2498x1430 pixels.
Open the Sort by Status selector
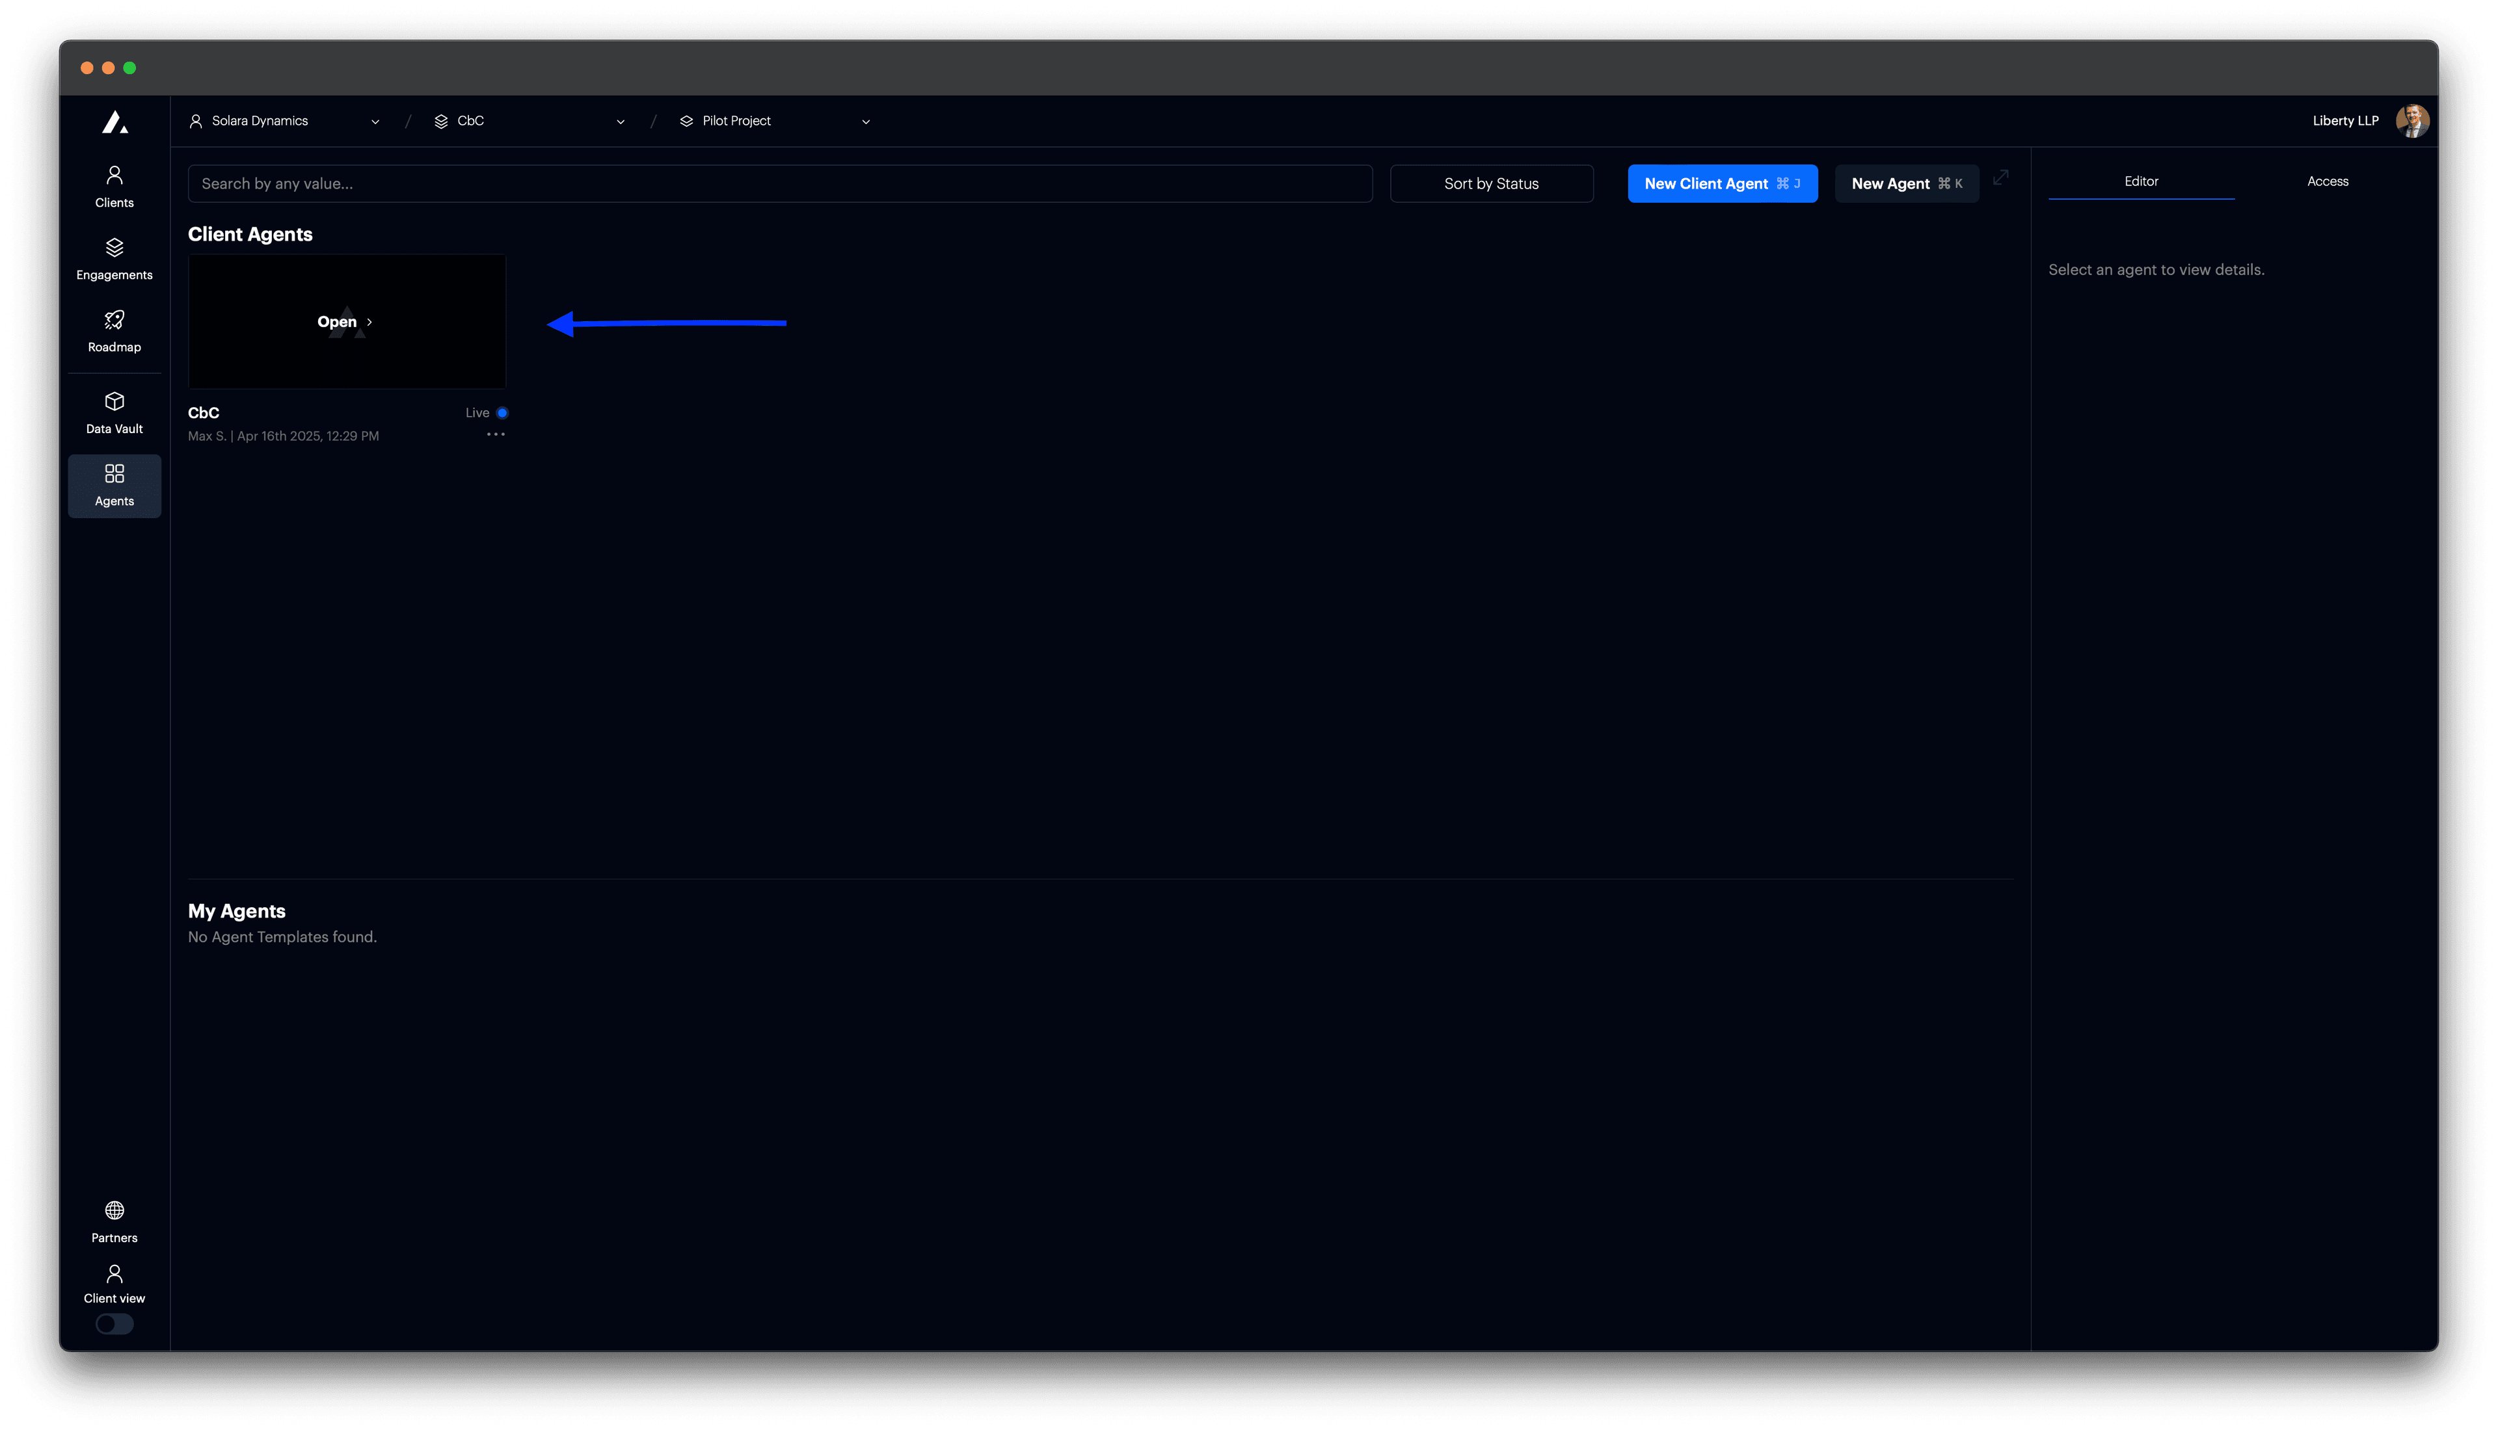click(x=1491, y=183)
